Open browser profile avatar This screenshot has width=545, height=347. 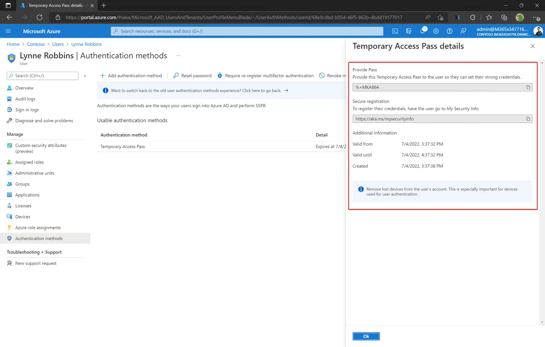pyautogui.click(x=520, y=18)
